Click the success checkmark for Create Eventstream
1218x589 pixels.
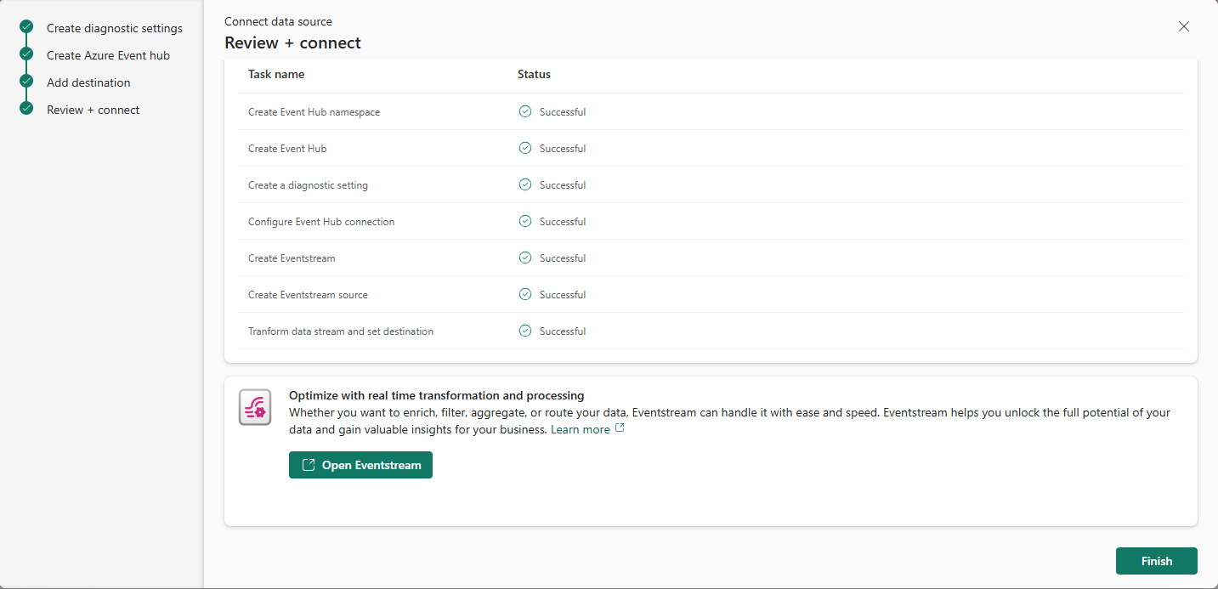coord(525,258)
